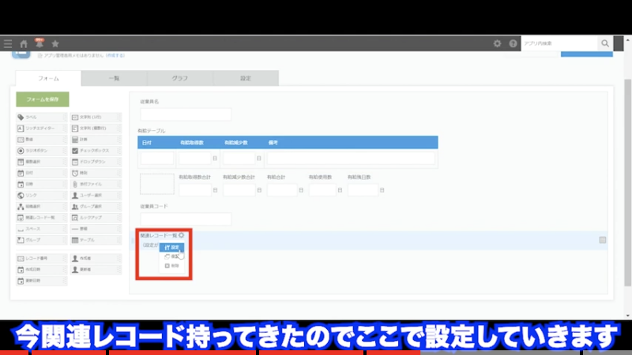Click gear icon beside 関連レコード一覧 field
Screen dimensions: 632x355
[182, 235]
